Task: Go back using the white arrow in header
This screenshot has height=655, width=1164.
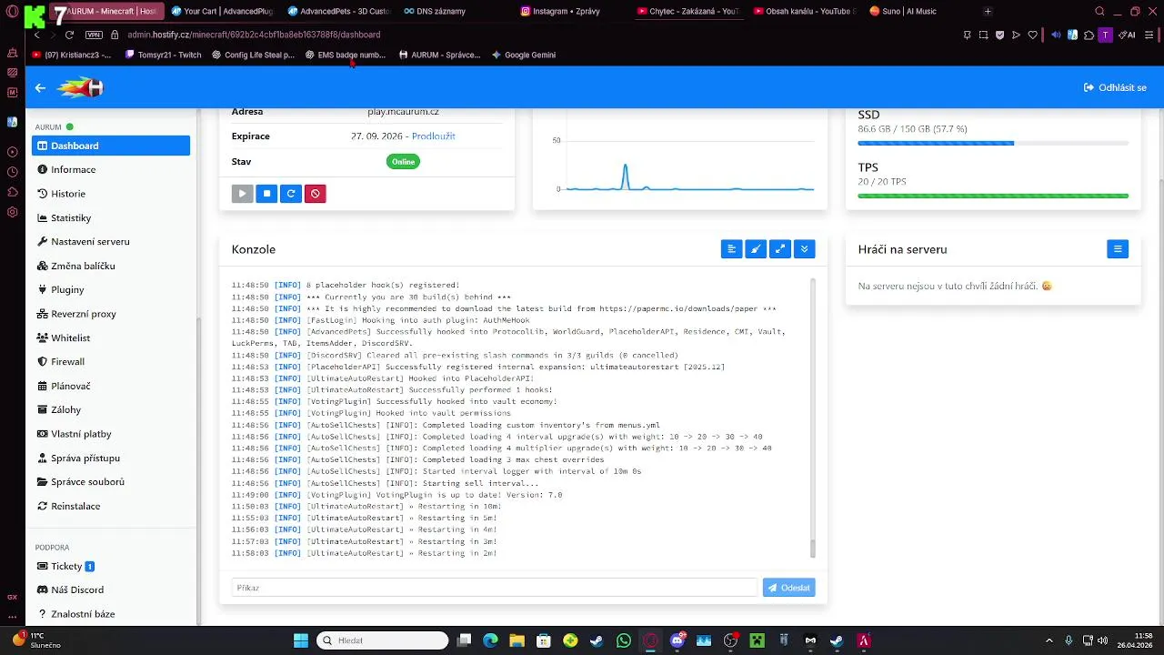Action: (40, 88)
